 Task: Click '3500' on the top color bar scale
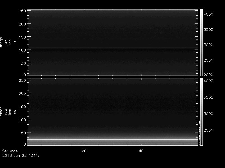point(208,29)
